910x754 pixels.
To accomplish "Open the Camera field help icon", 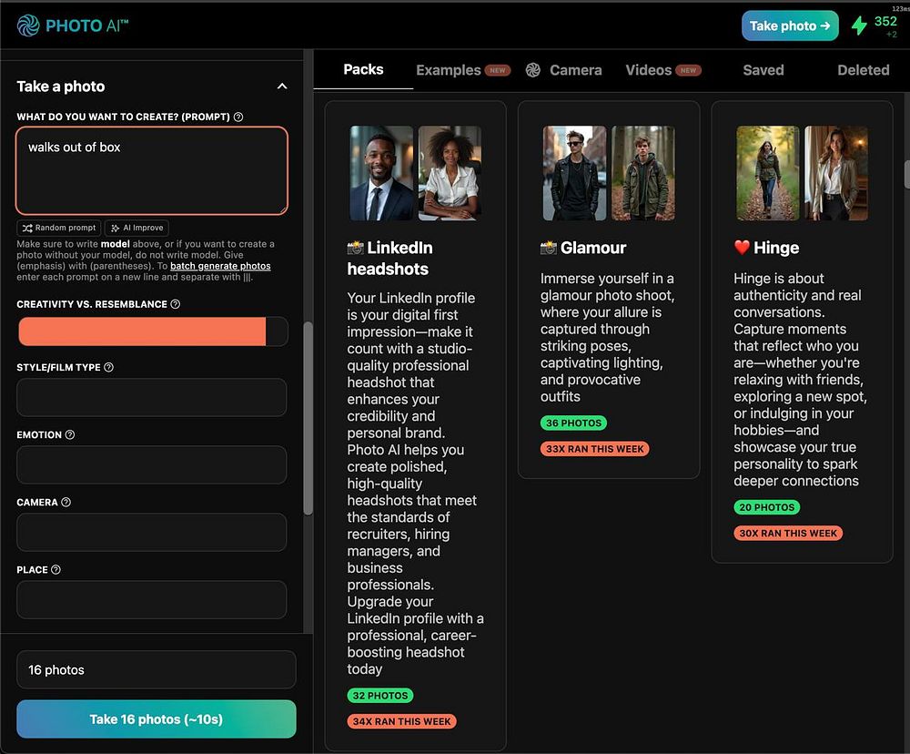I will 66,502.
